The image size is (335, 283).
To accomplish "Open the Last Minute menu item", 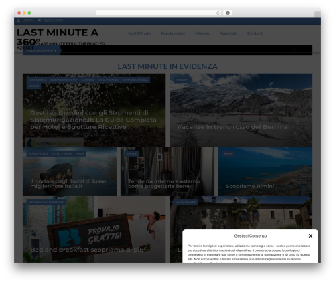I will click(x=140, y=33).
